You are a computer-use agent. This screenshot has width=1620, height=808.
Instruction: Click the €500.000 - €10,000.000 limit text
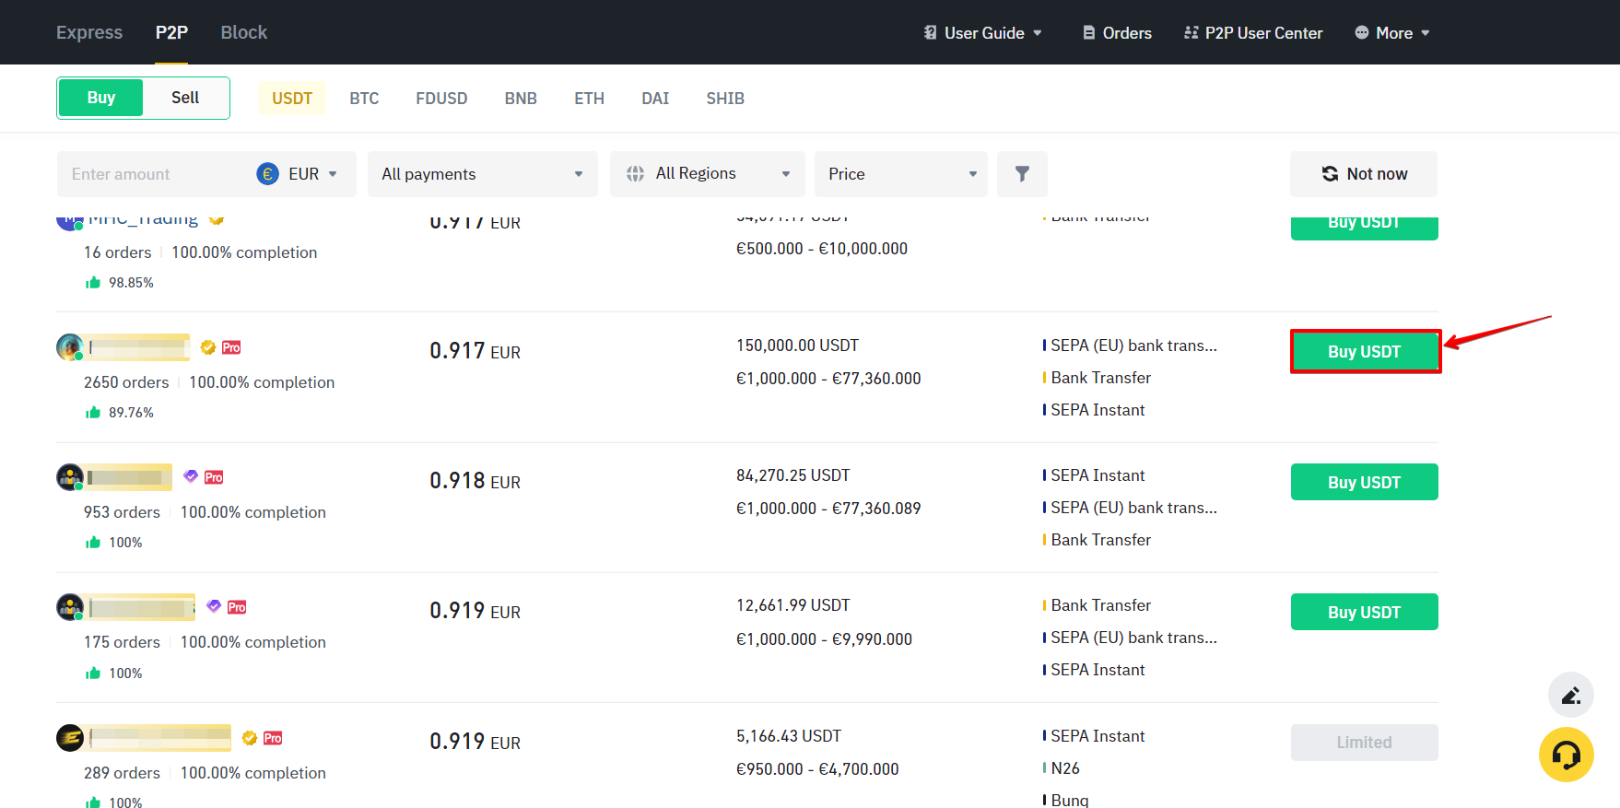coord(822,249)
